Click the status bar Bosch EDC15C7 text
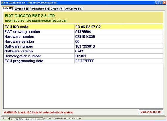167x121 pixels. point(62,118)
